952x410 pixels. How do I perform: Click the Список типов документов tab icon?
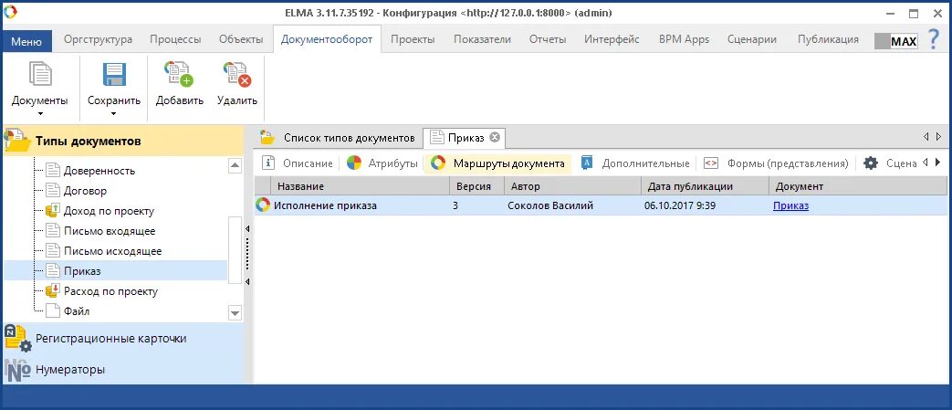[267, 137]
